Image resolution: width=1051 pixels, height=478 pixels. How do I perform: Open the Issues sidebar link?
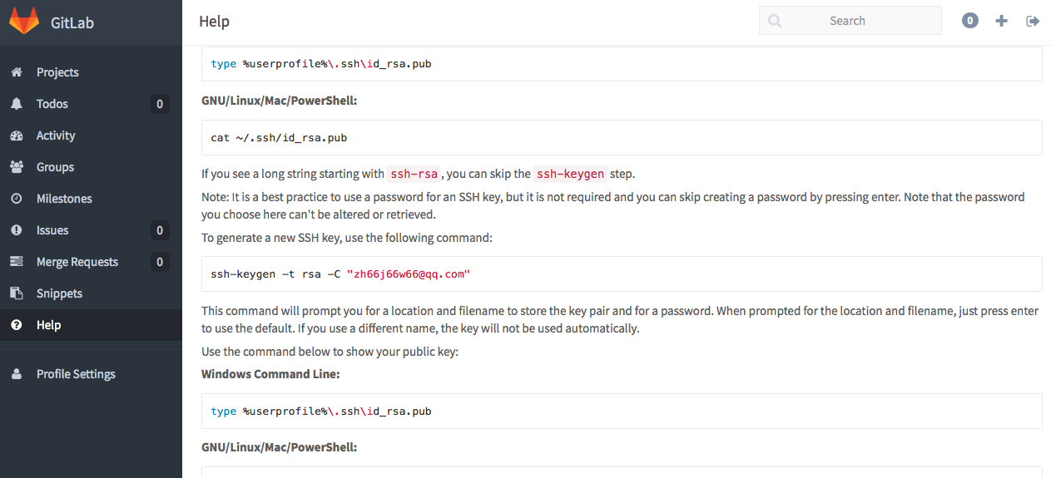tap(52, 230)
